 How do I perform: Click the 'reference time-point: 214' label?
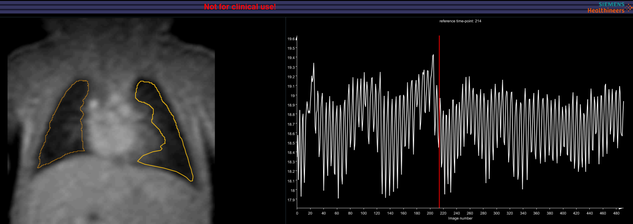click(x=460, y=21)
